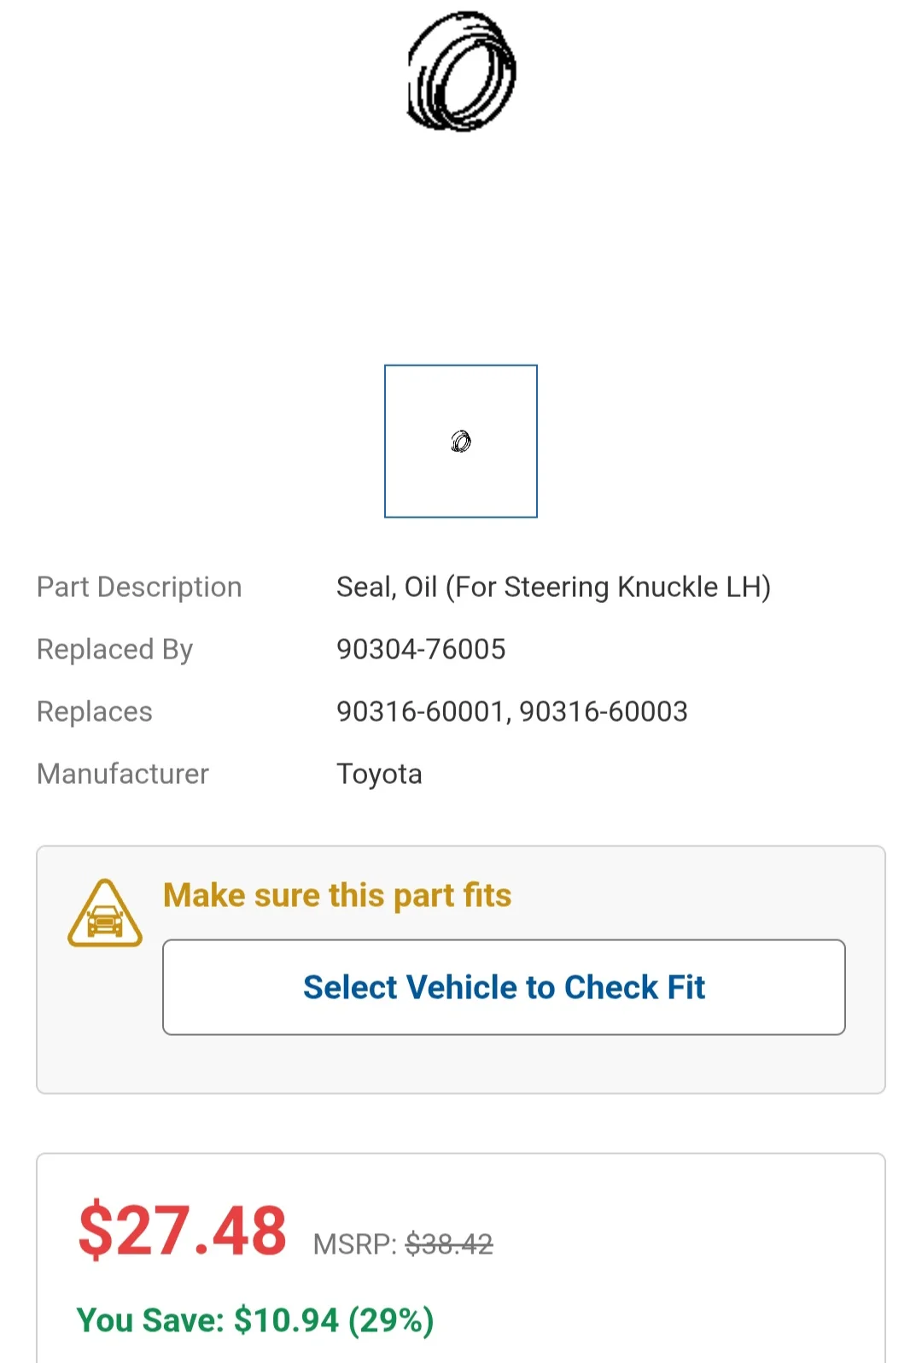Viewport: 922px width, 1363px height.
Task: Open replacement part number 90304-76005
Action: (x=421, y=649)
